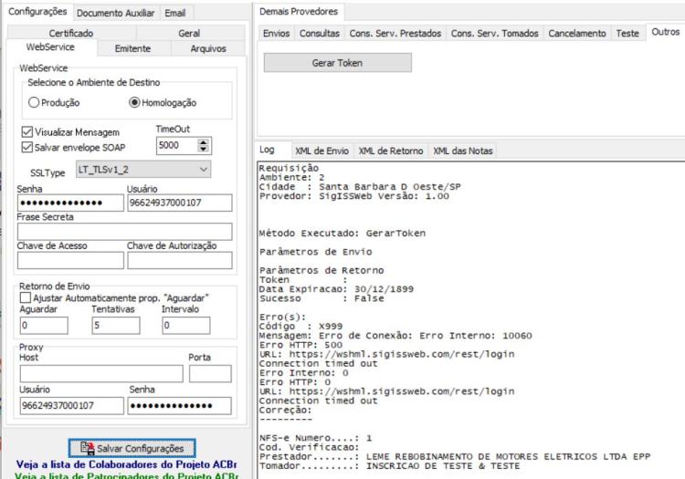Switch to the Certificado tab

[x=71, y=33]
